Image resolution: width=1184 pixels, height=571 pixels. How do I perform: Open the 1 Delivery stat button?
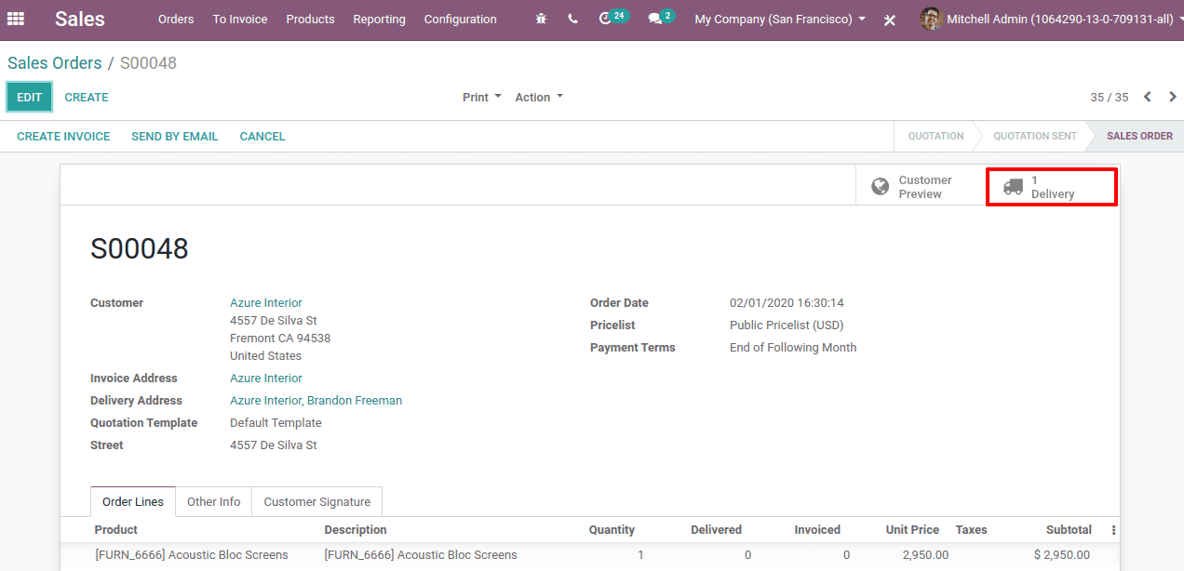click(1052, 187)
